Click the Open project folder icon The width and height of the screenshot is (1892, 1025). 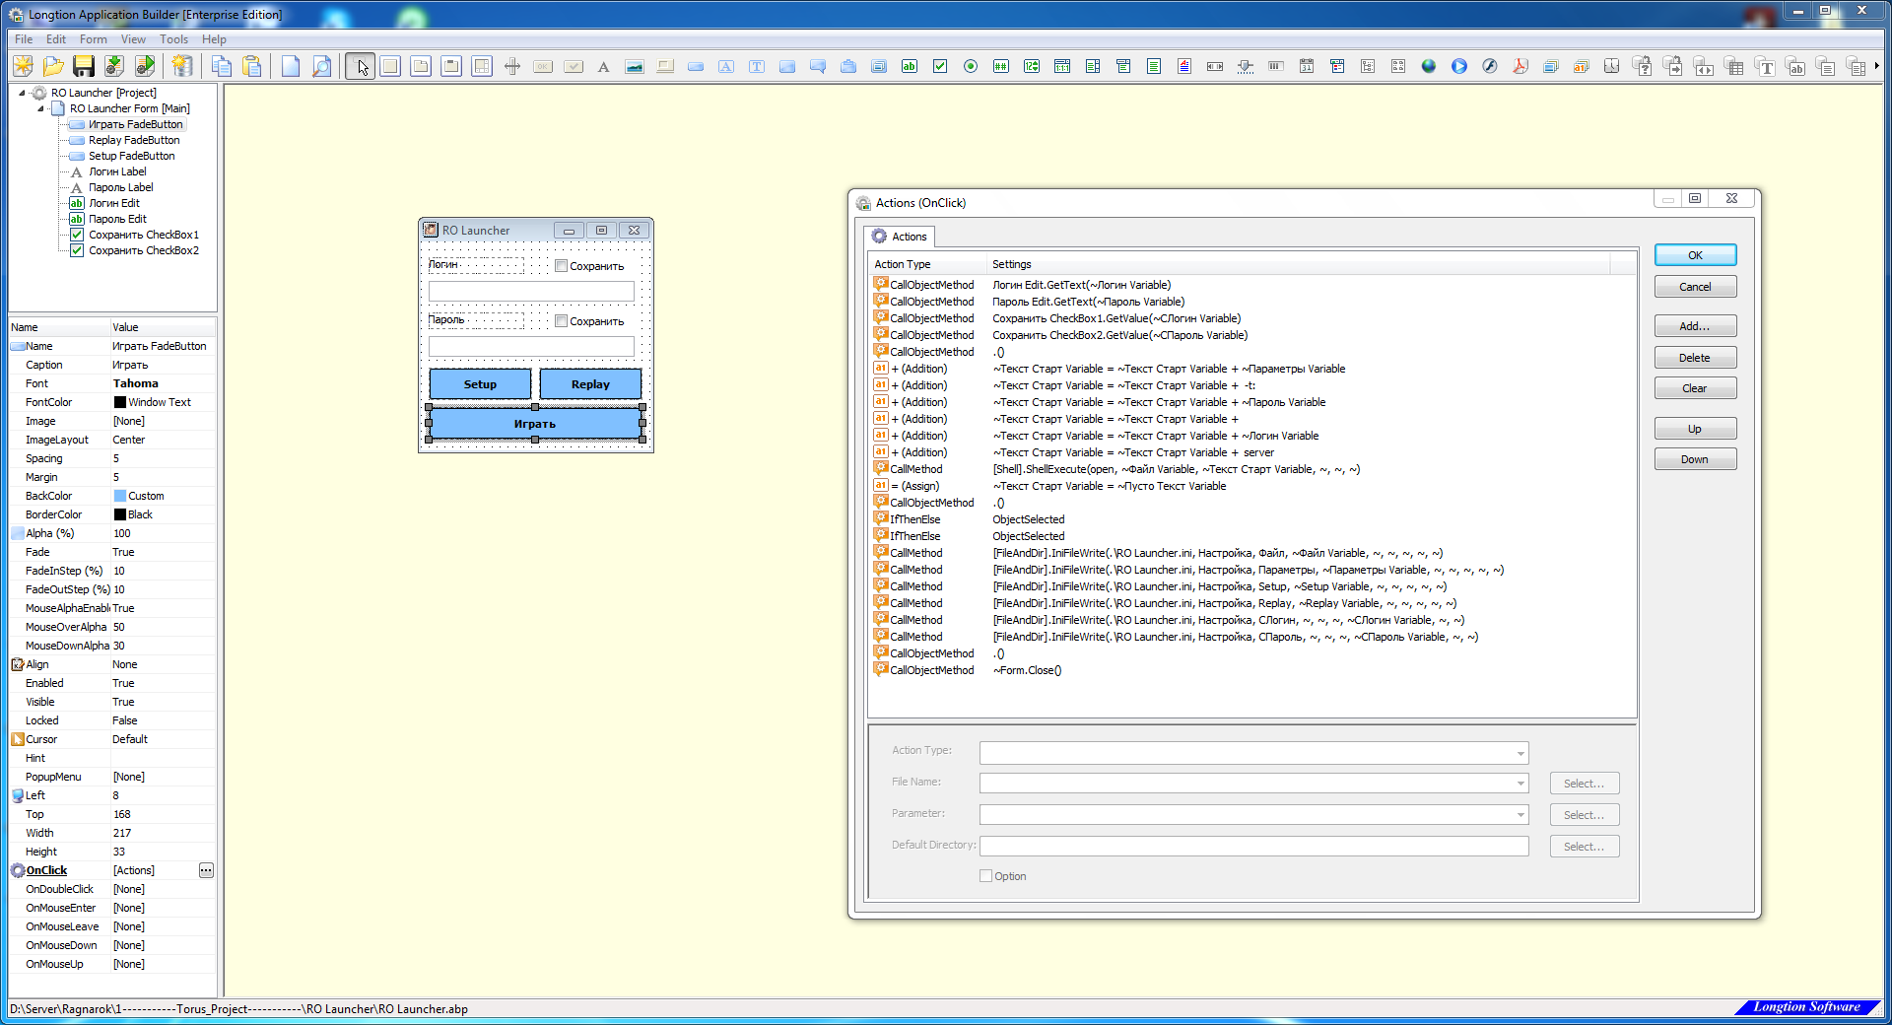tap(53, 66)
